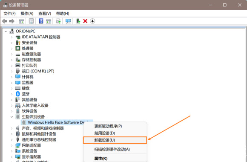Image resolution: width=247 pixels, height=162 pixels.
Task: Select the 通用串行总线控制器 label
Action: coord(39,139)
